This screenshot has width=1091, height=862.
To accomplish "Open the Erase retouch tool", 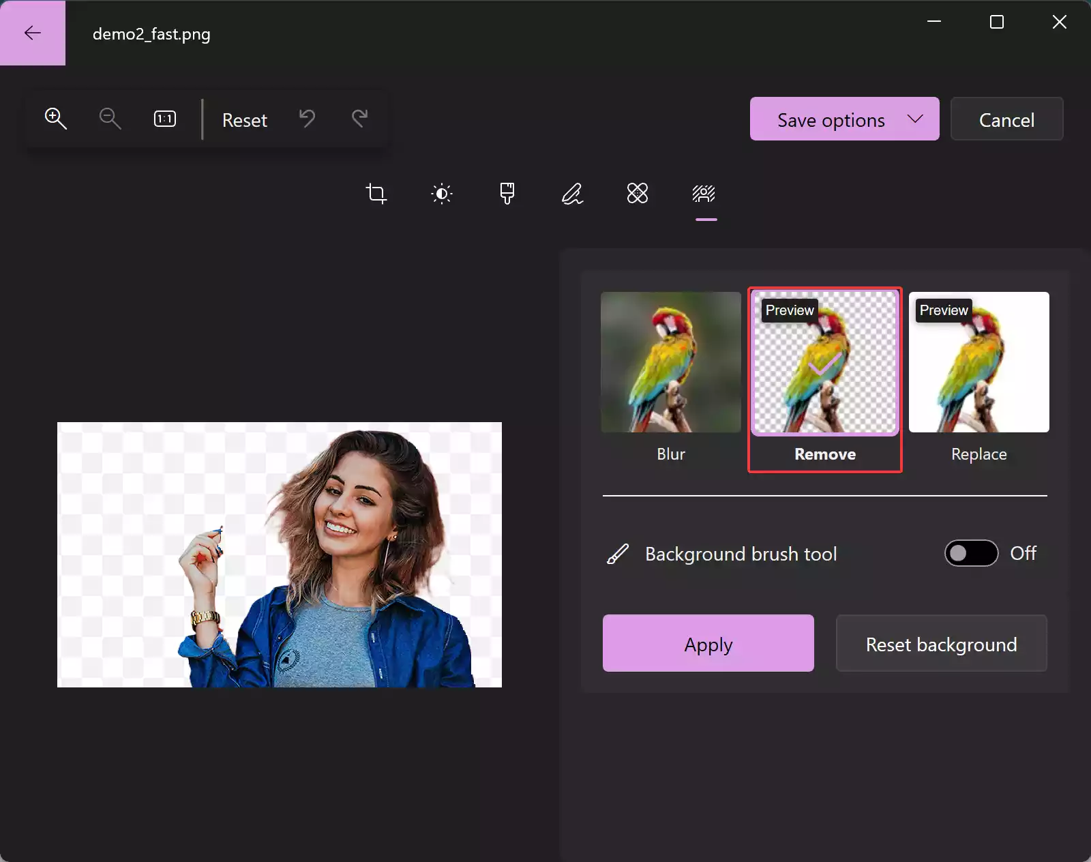I will tap(638, 194).
